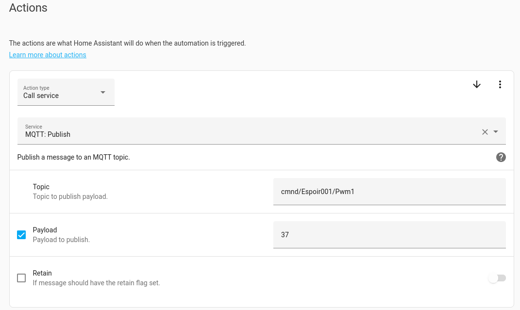Click the 'Retain' field label
The width and height of the screenshot is (520, 310).
(x=42, y=273)
